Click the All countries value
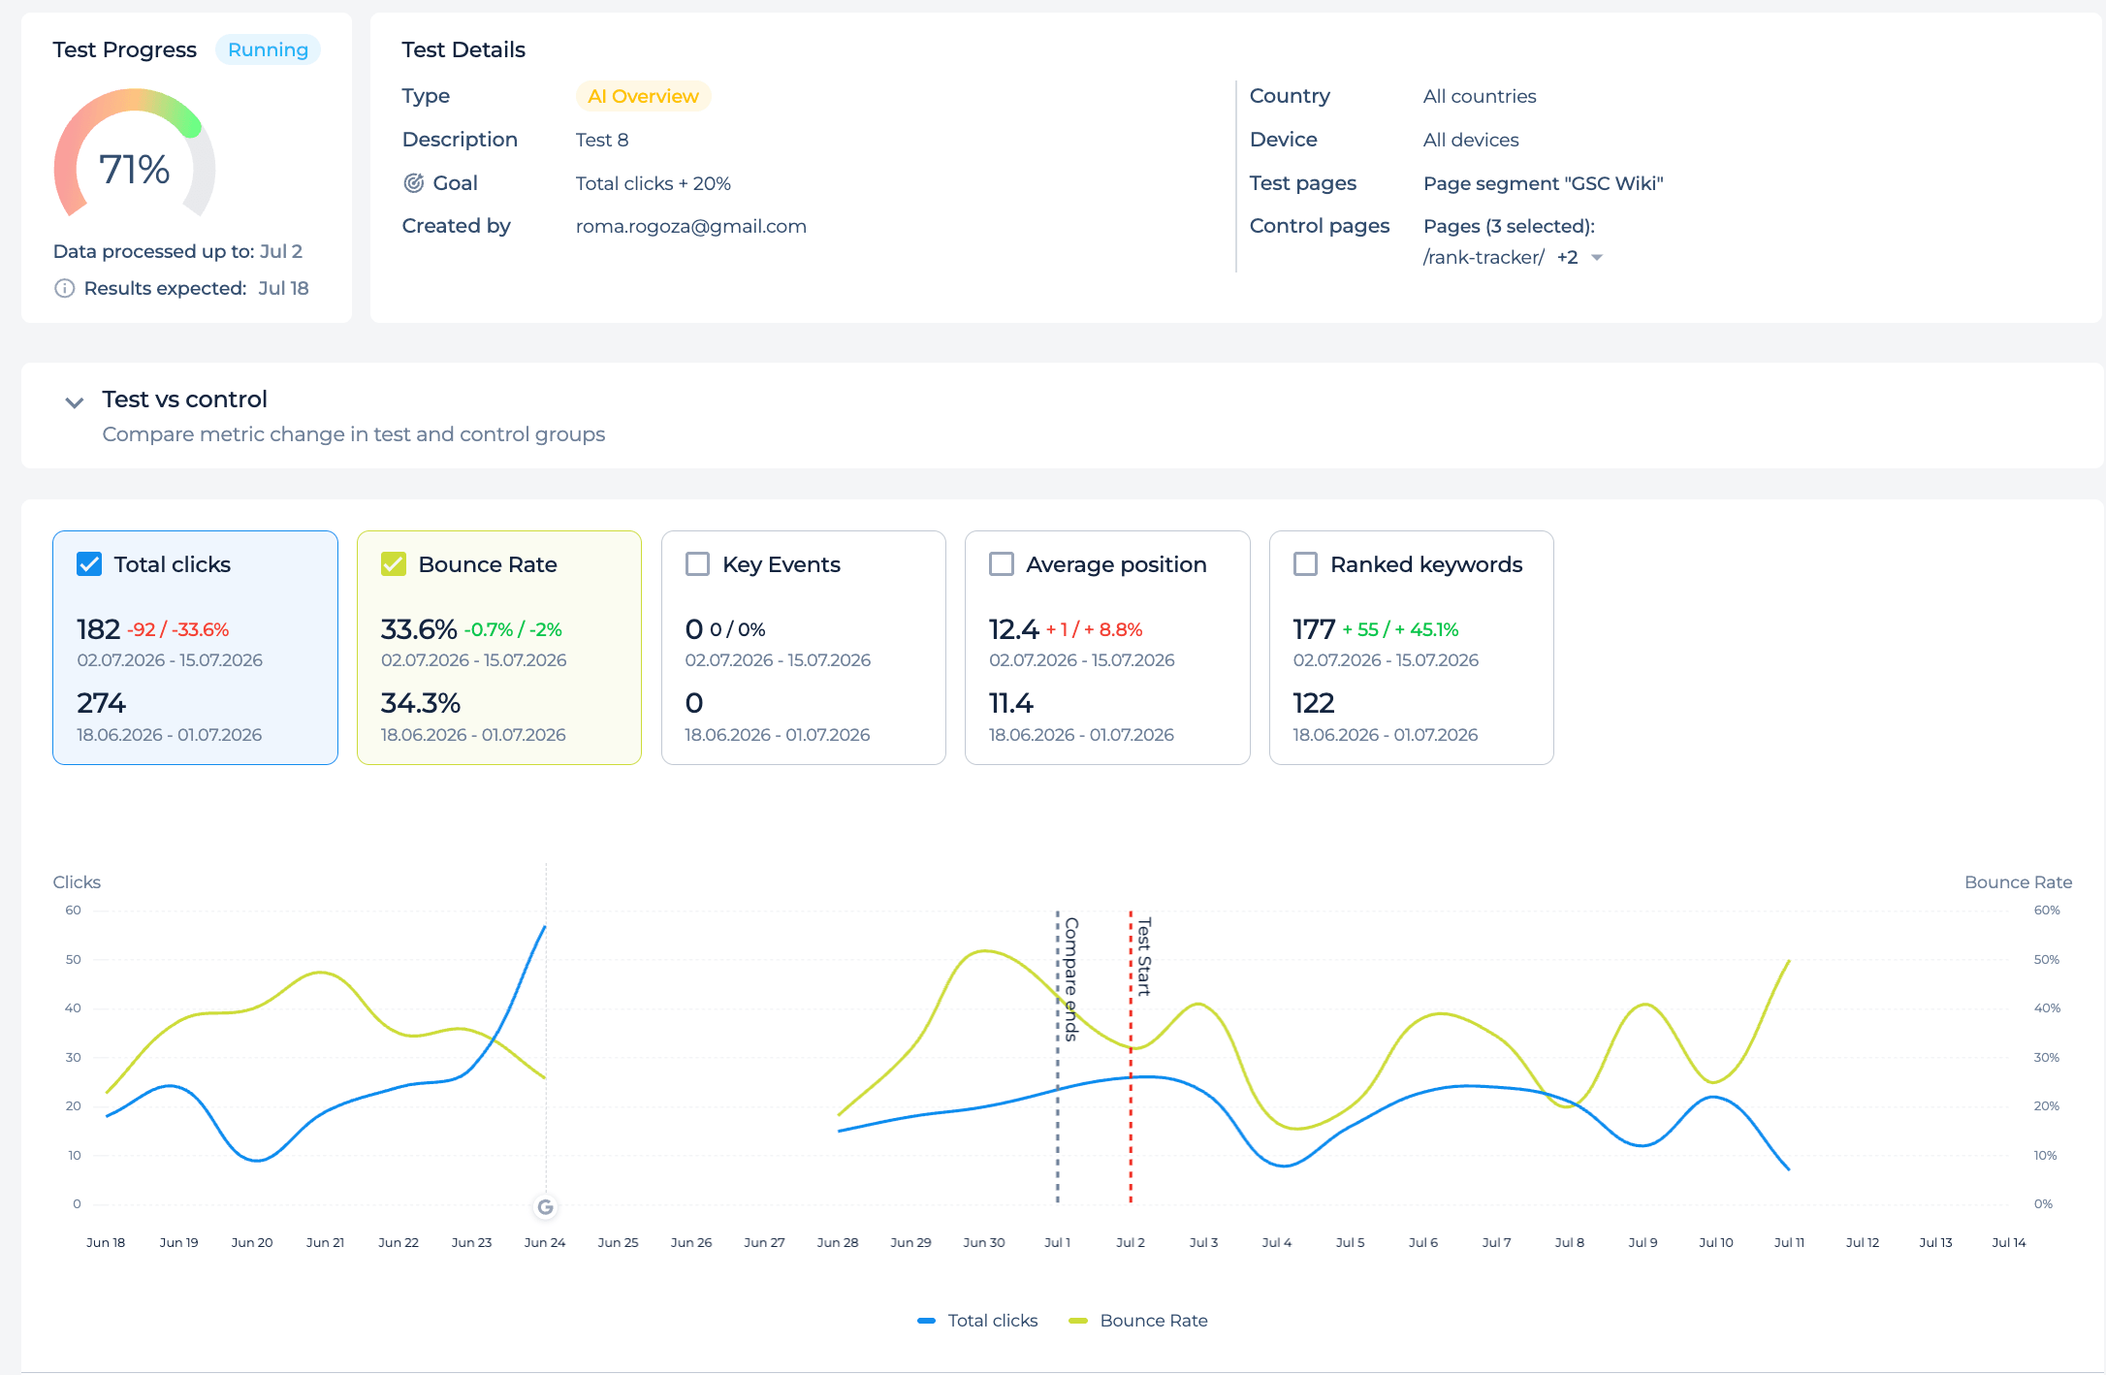 (1480, 96)
